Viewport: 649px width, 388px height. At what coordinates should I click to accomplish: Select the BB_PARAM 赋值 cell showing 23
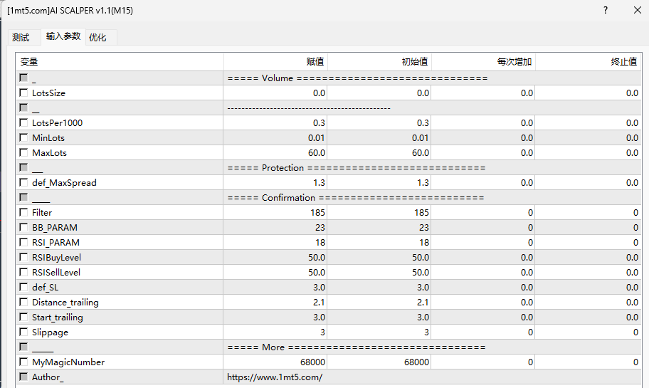coord(275,227)
